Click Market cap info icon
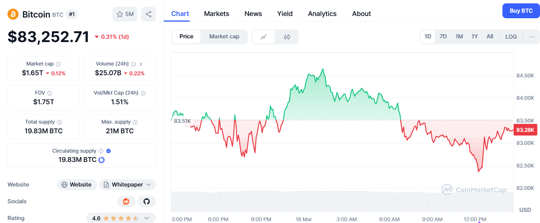Image resolution: width=540 pixels, height=223 pixels. pyautogui.click(x=58, y=64)
